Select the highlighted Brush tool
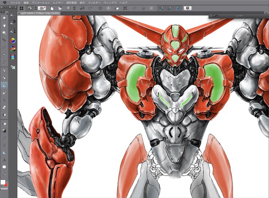The height and width of the screenshot is (198, 269). [4, 85]
